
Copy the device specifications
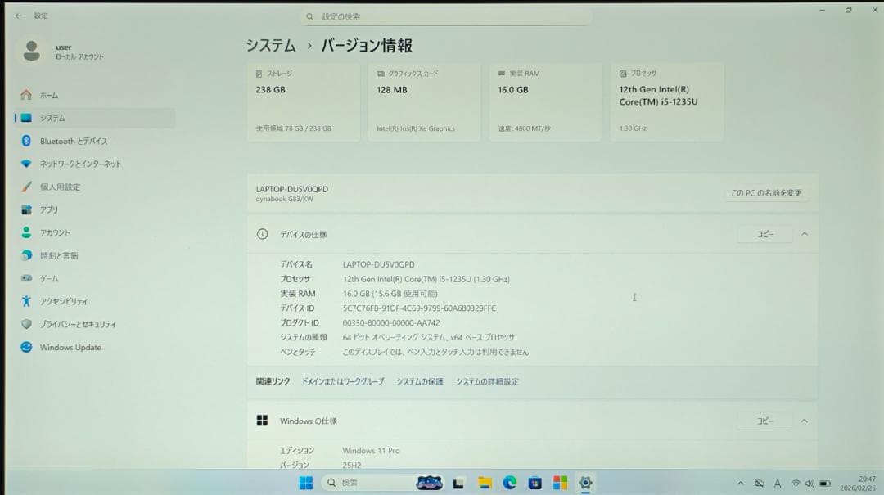(765, 234)
